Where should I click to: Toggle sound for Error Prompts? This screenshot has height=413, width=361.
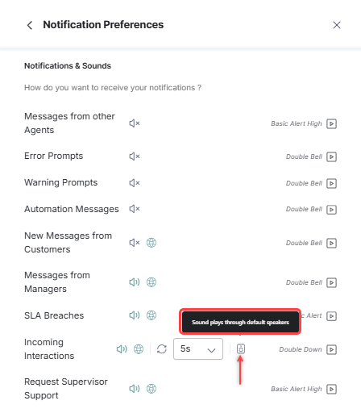(x=135, y=156)
